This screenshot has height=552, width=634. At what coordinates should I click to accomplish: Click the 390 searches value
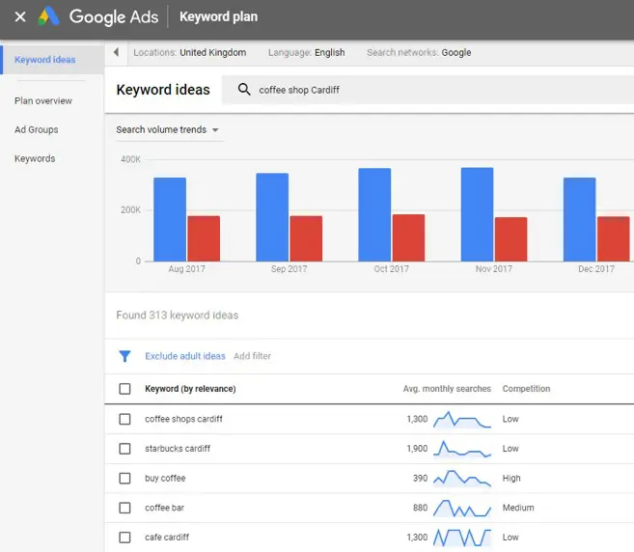420,478
